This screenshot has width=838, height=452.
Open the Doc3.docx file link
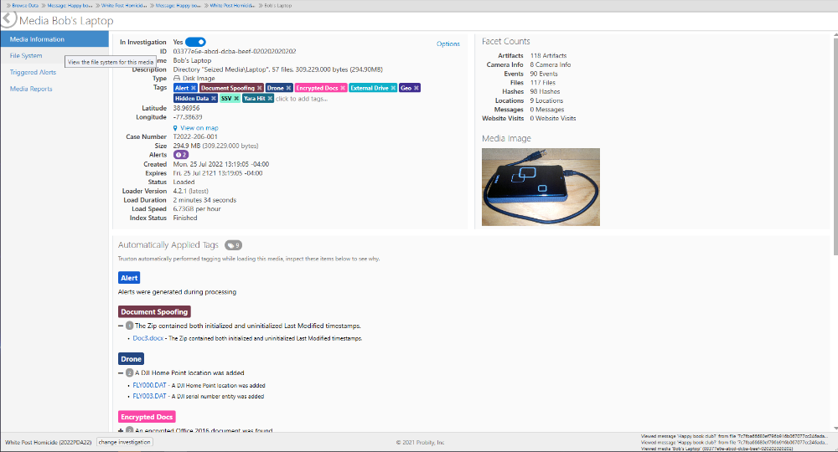[148, 338]
